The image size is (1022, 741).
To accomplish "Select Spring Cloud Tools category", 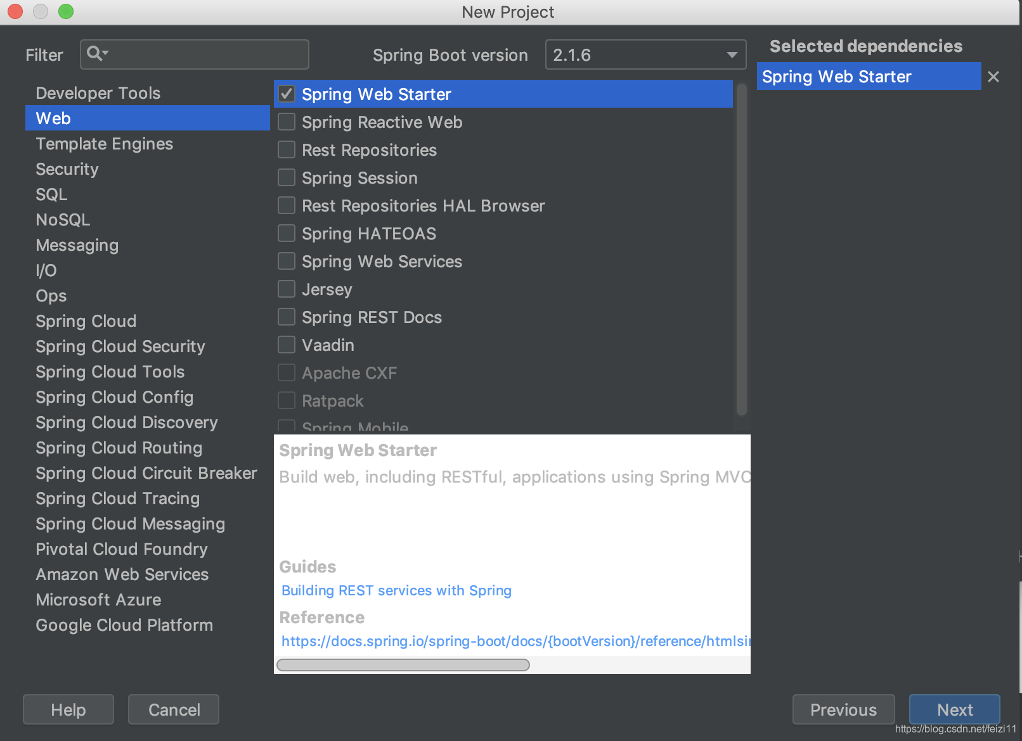I will click(147, 372).
